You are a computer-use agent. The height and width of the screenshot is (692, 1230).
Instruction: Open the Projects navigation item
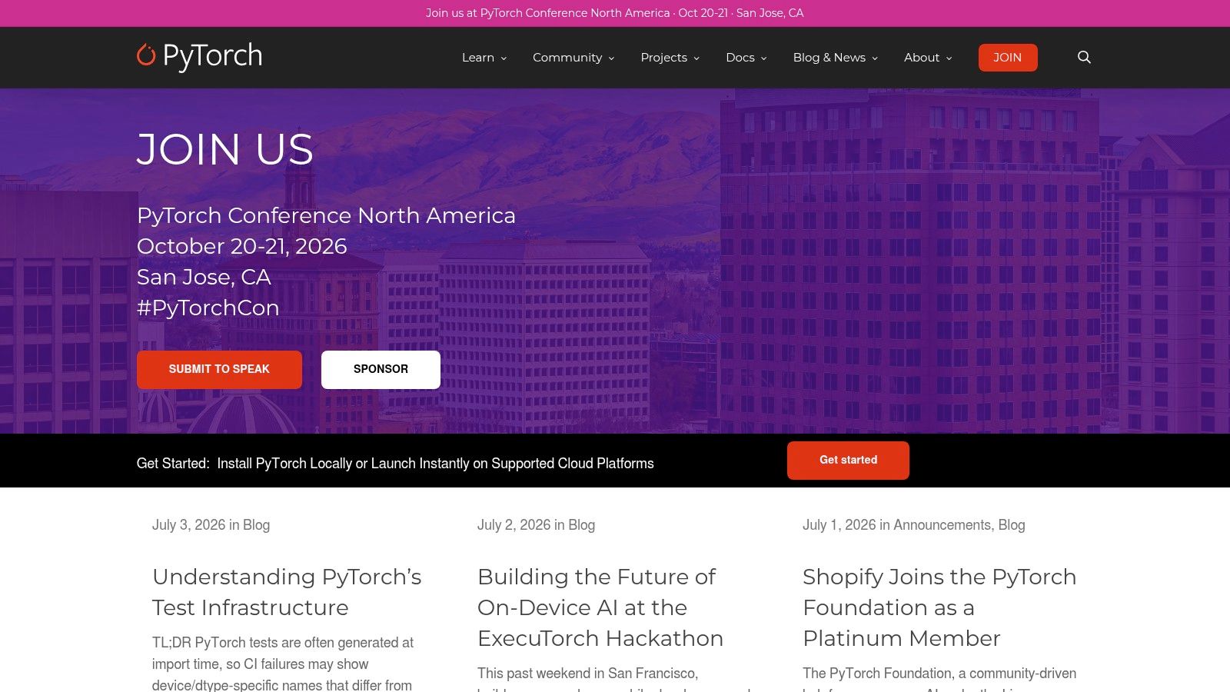point(663,58)
